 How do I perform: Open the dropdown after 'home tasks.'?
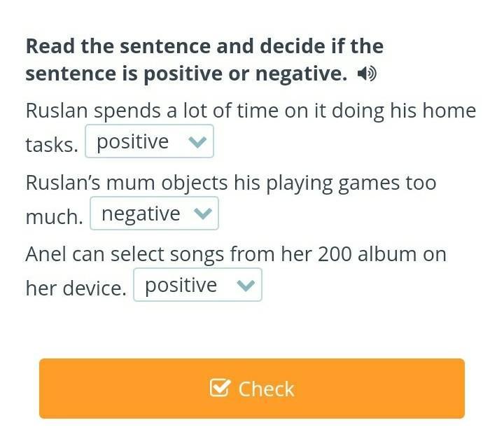coord(149,141)
